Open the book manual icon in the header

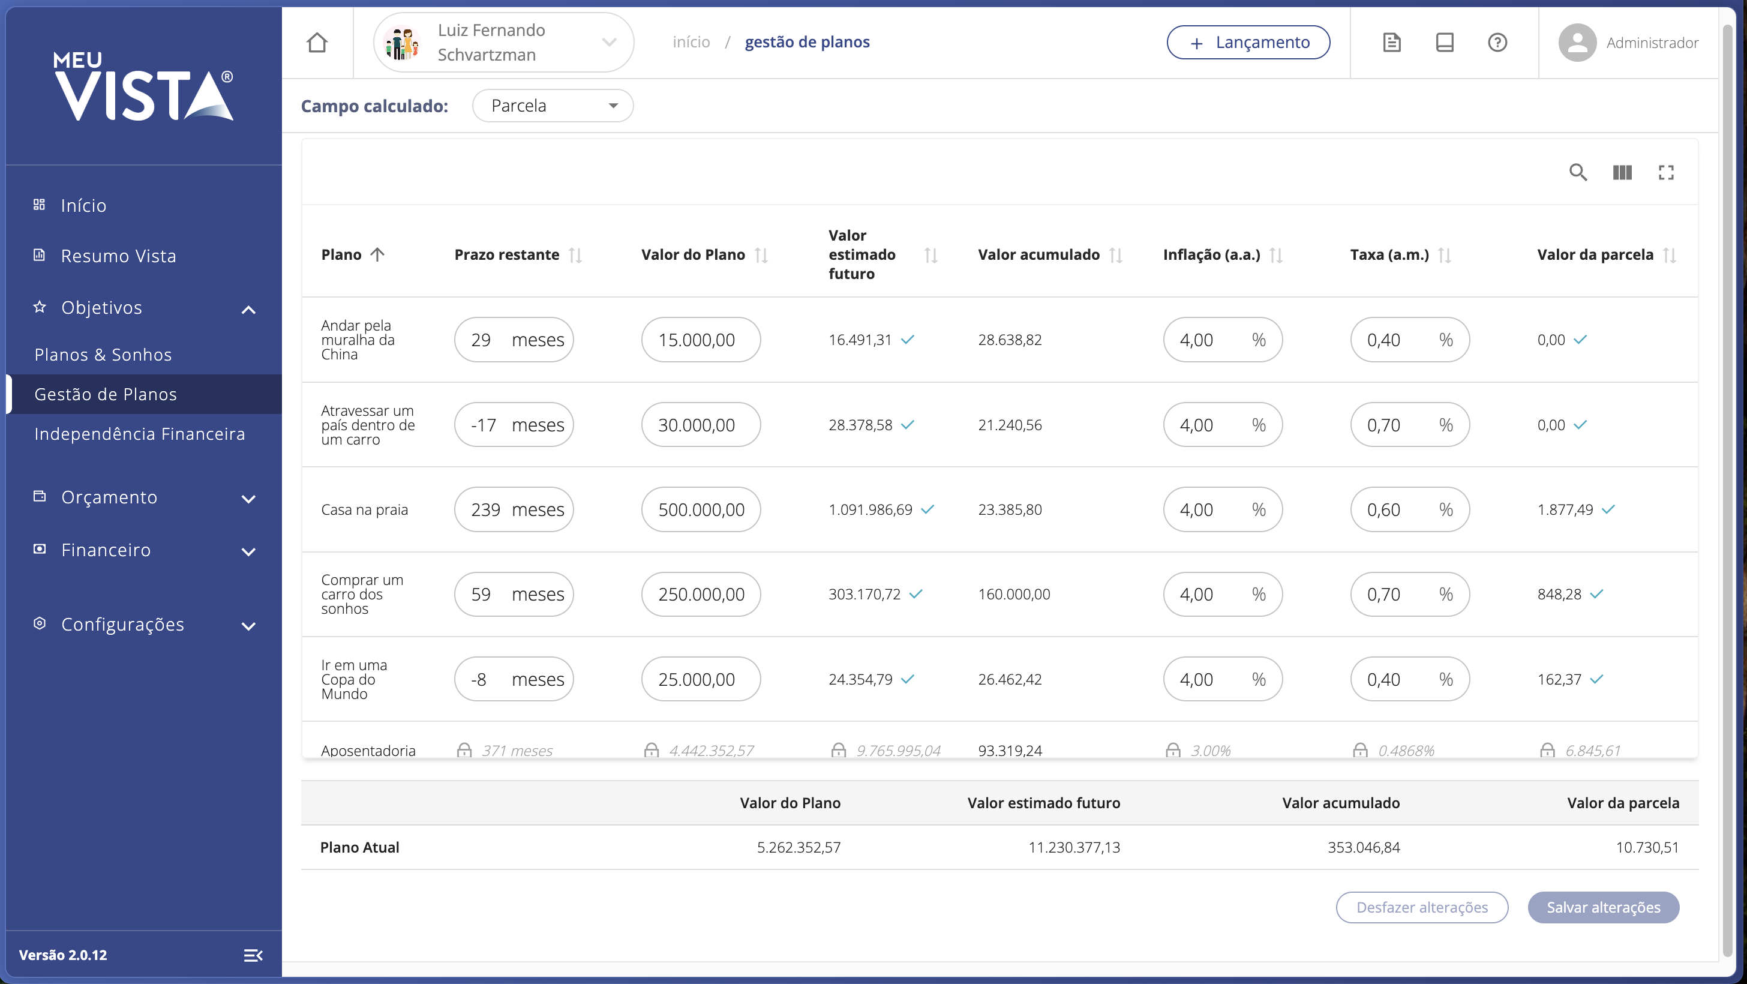1445,43
